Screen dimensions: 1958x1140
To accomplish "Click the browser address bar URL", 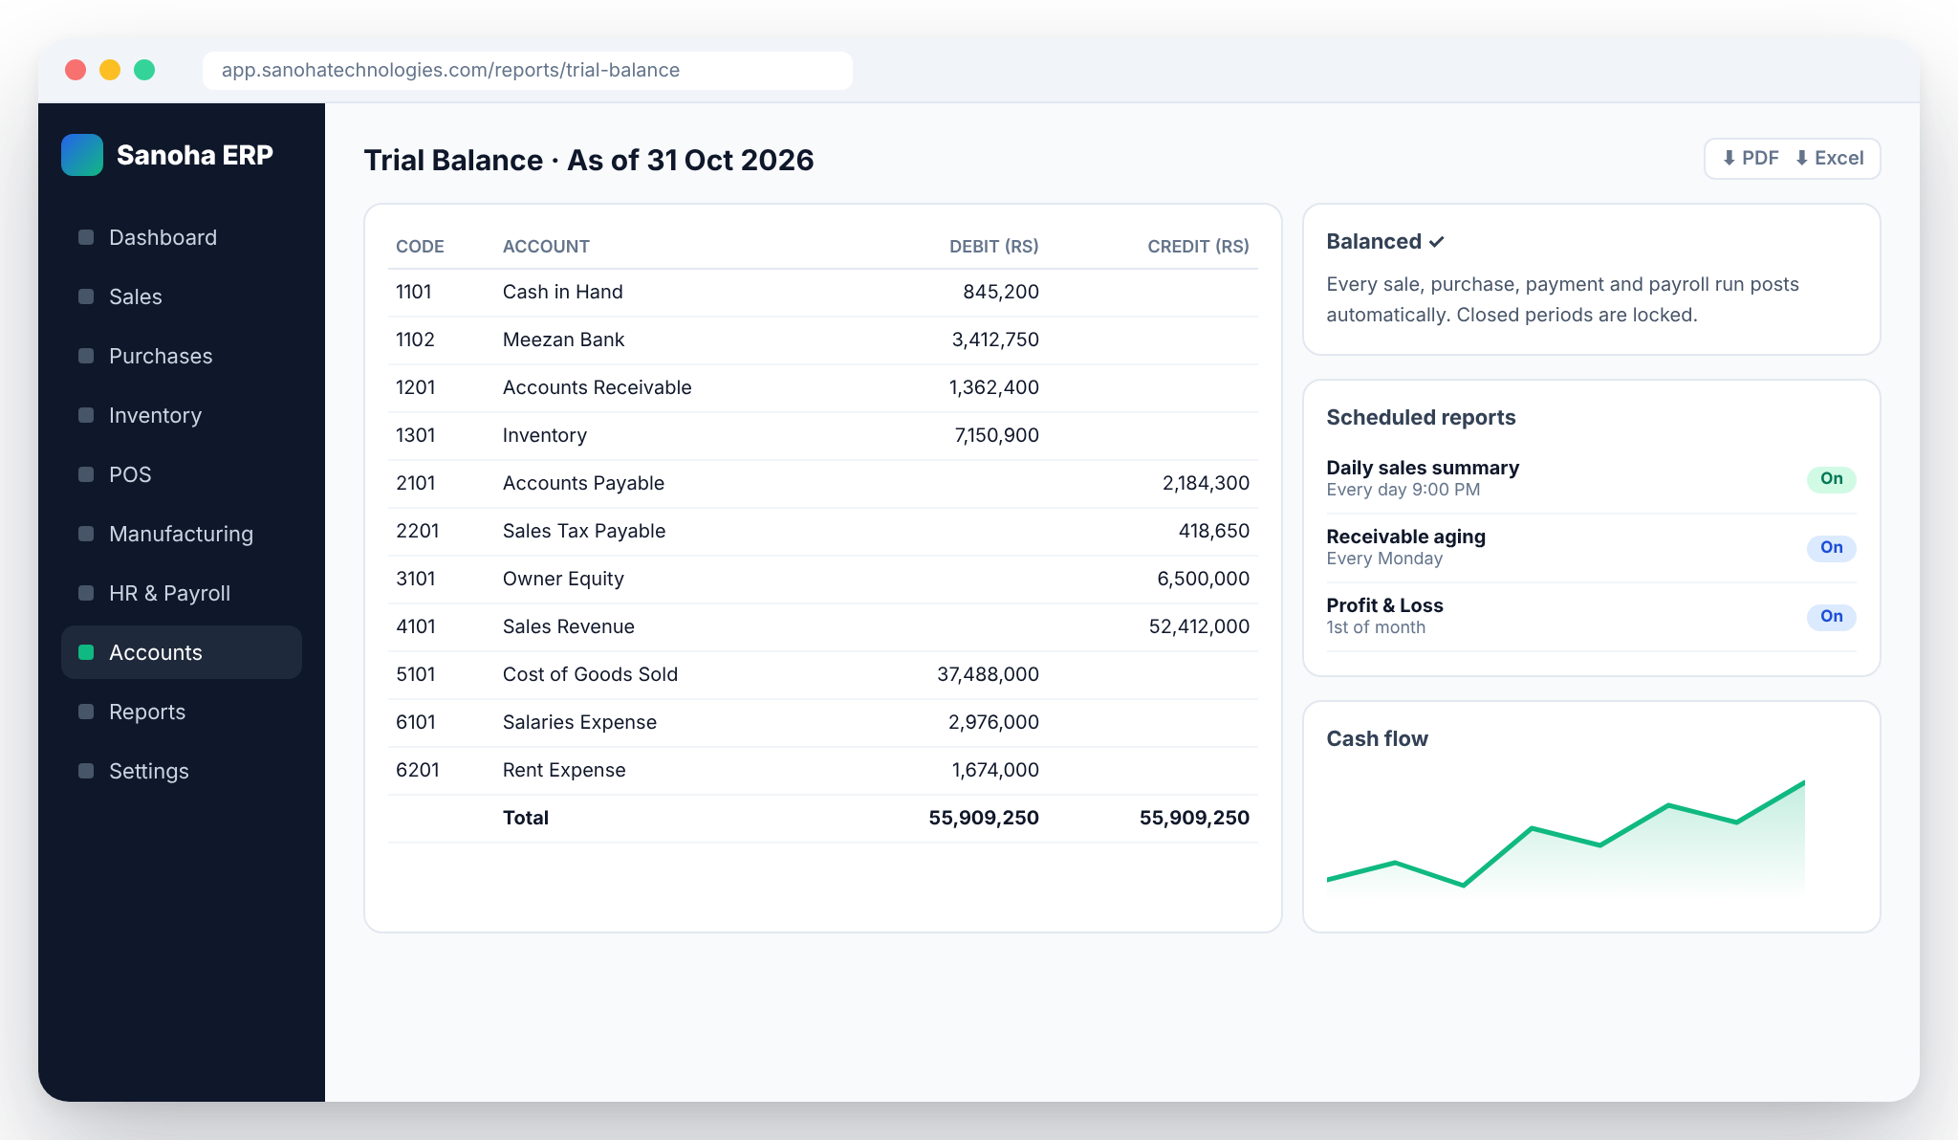I will pos(527,71).
